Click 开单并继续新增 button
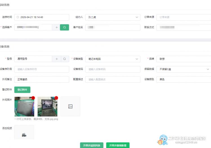The image size is (211, 148). [118, 145]
